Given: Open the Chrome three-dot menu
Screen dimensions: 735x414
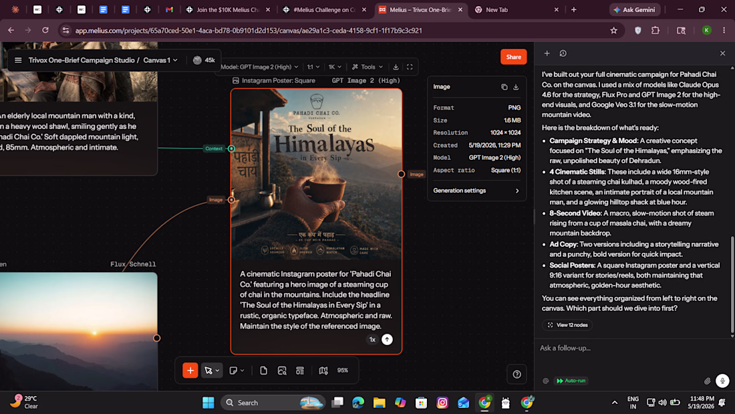Looking at the screenshot, I should click(x=724, y=31).
